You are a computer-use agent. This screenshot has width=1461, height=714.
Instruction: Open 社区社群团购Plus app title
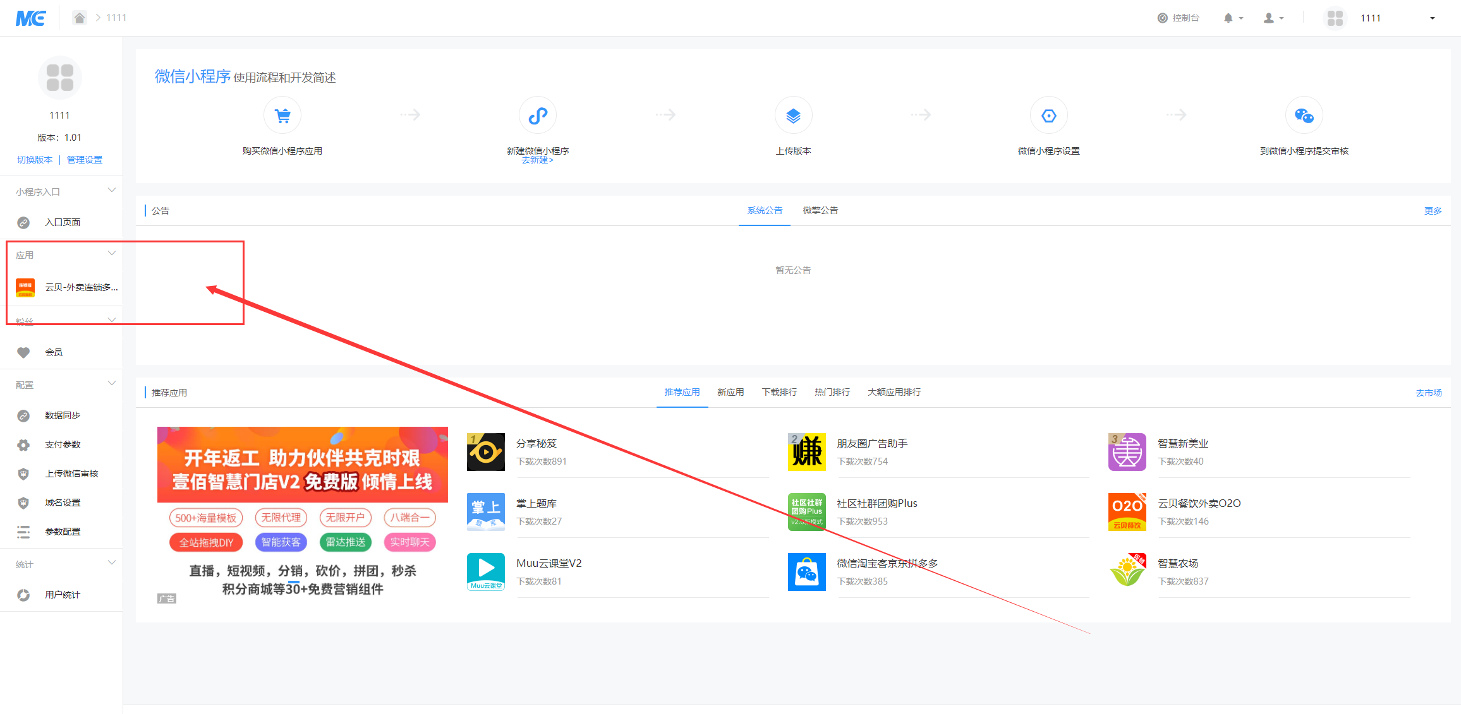877,504
